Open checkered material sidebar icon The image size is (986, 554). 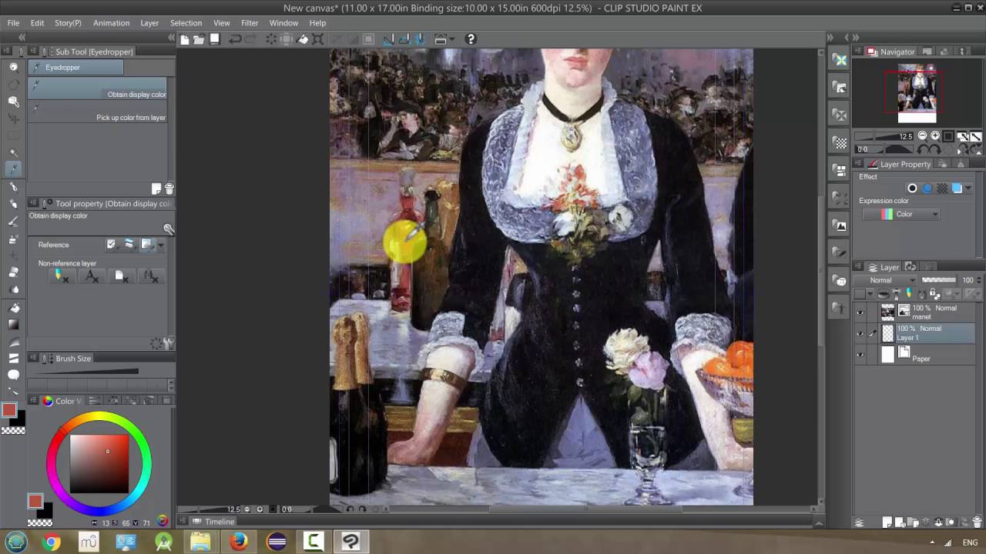point(840,142)
